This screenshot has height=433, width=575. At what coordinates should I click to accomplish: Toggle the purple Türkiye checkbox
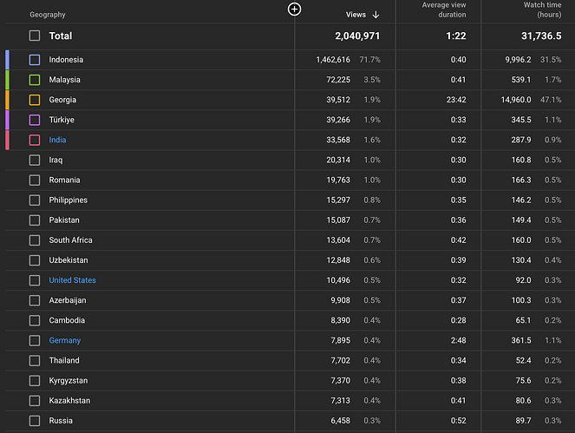35,120
